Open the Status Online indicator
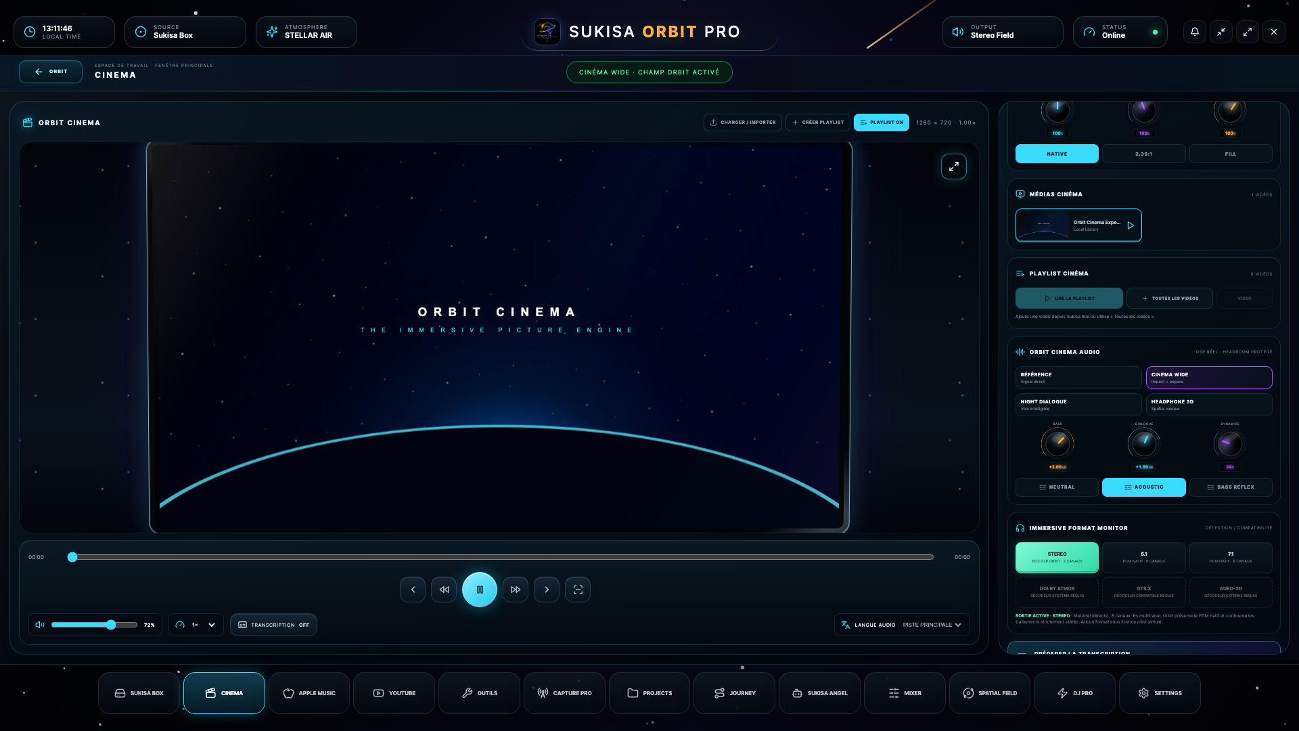The height and width of the screenshot is (731, 1299). [1120, 32]
